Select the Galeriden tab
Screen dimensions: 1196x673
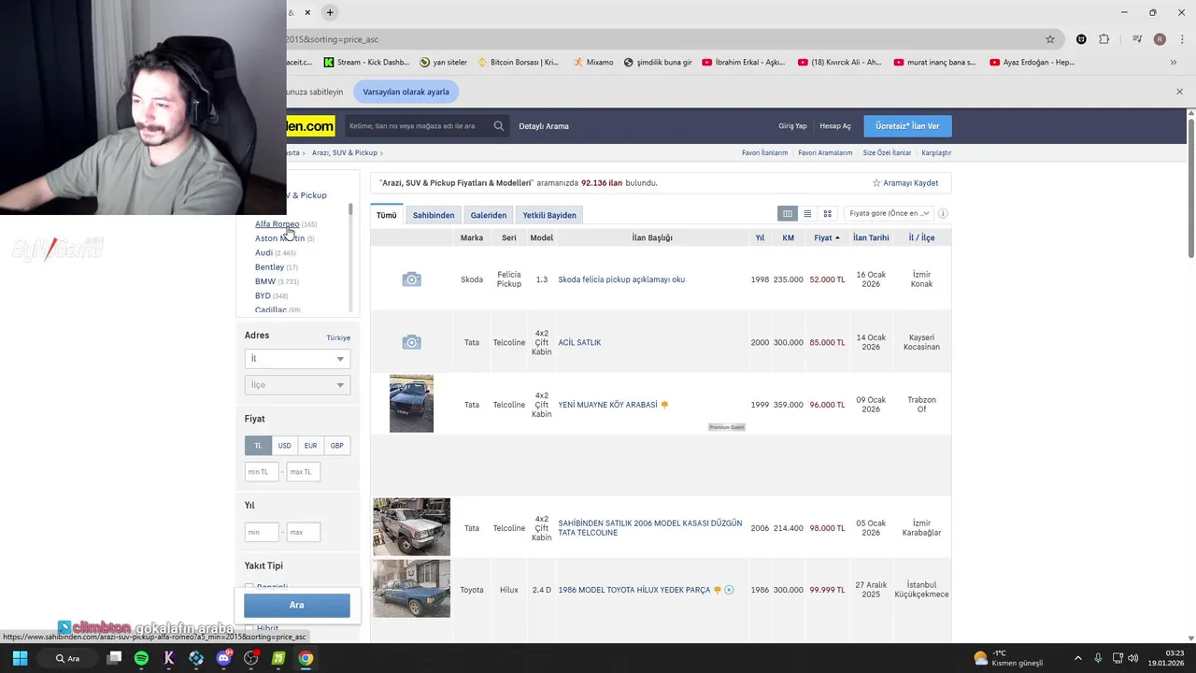[x=489, y=215]
